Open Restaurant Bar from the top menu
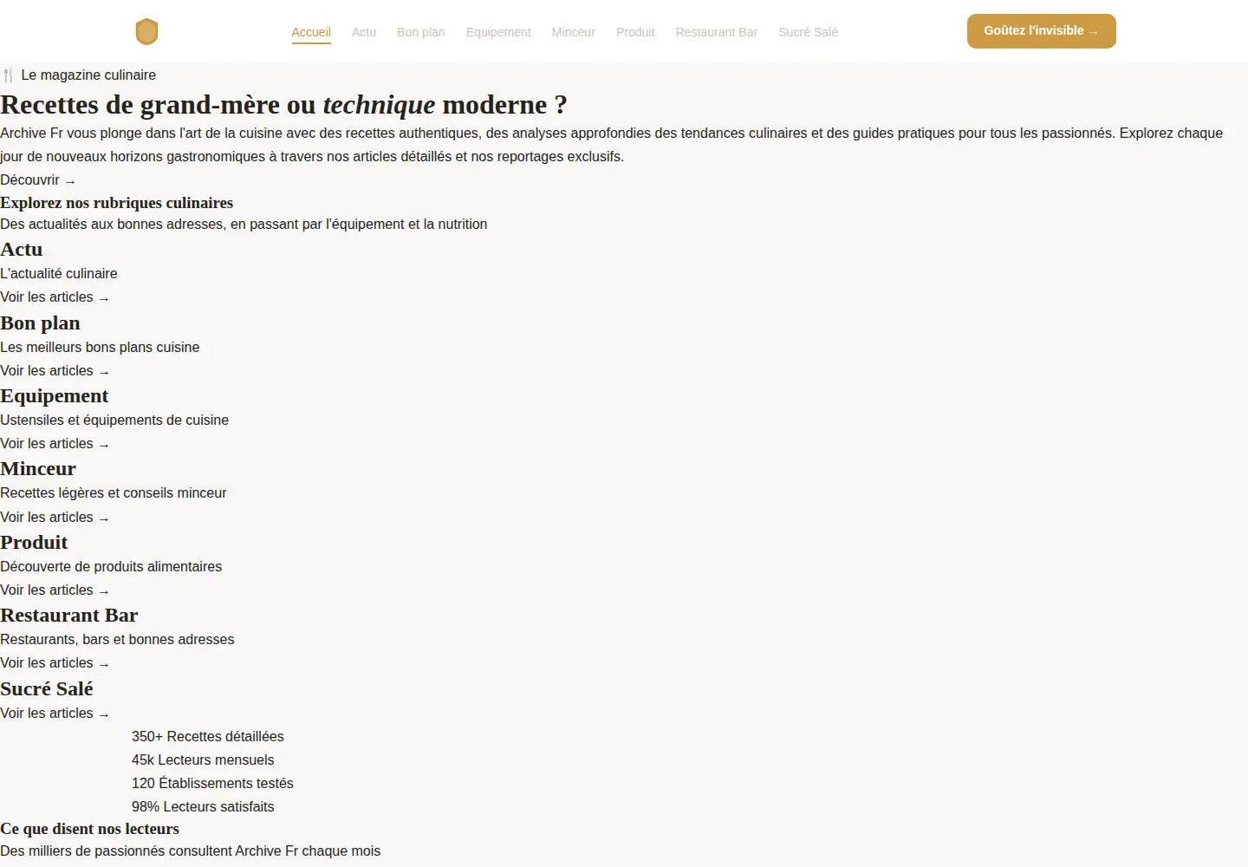 coord(717,32)
